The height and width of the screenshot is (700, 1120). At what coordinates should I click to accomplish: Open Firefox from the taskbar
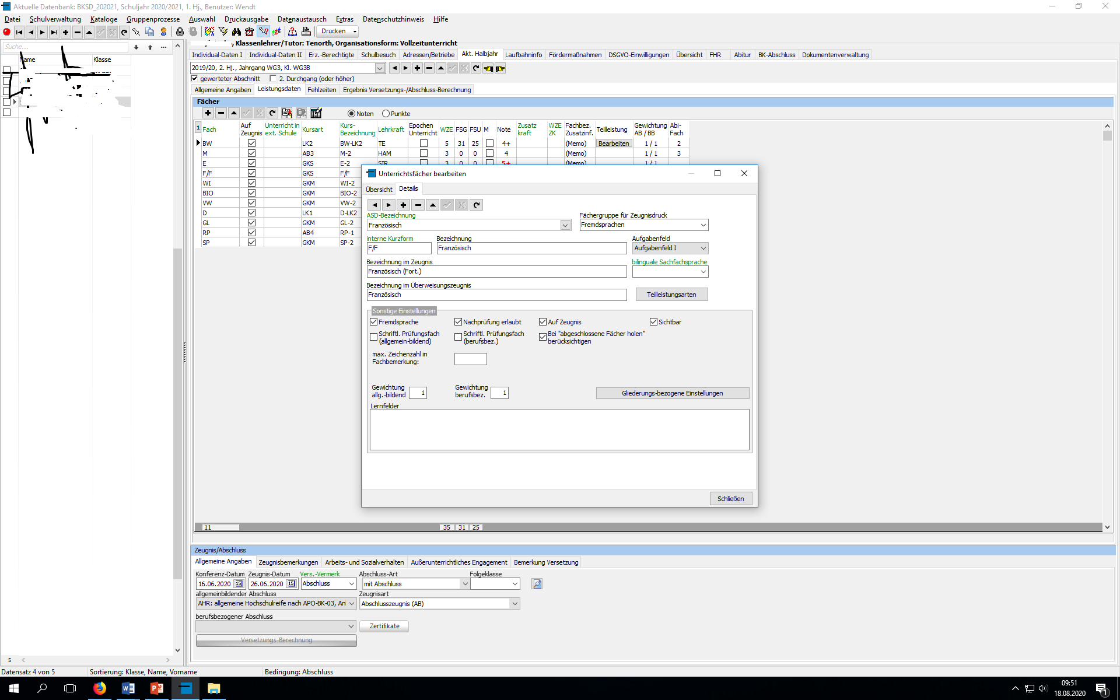(x=100, y=688)
